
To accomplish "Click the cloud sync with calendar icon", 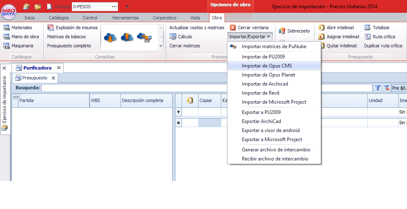I will click(x=144, y=37).
